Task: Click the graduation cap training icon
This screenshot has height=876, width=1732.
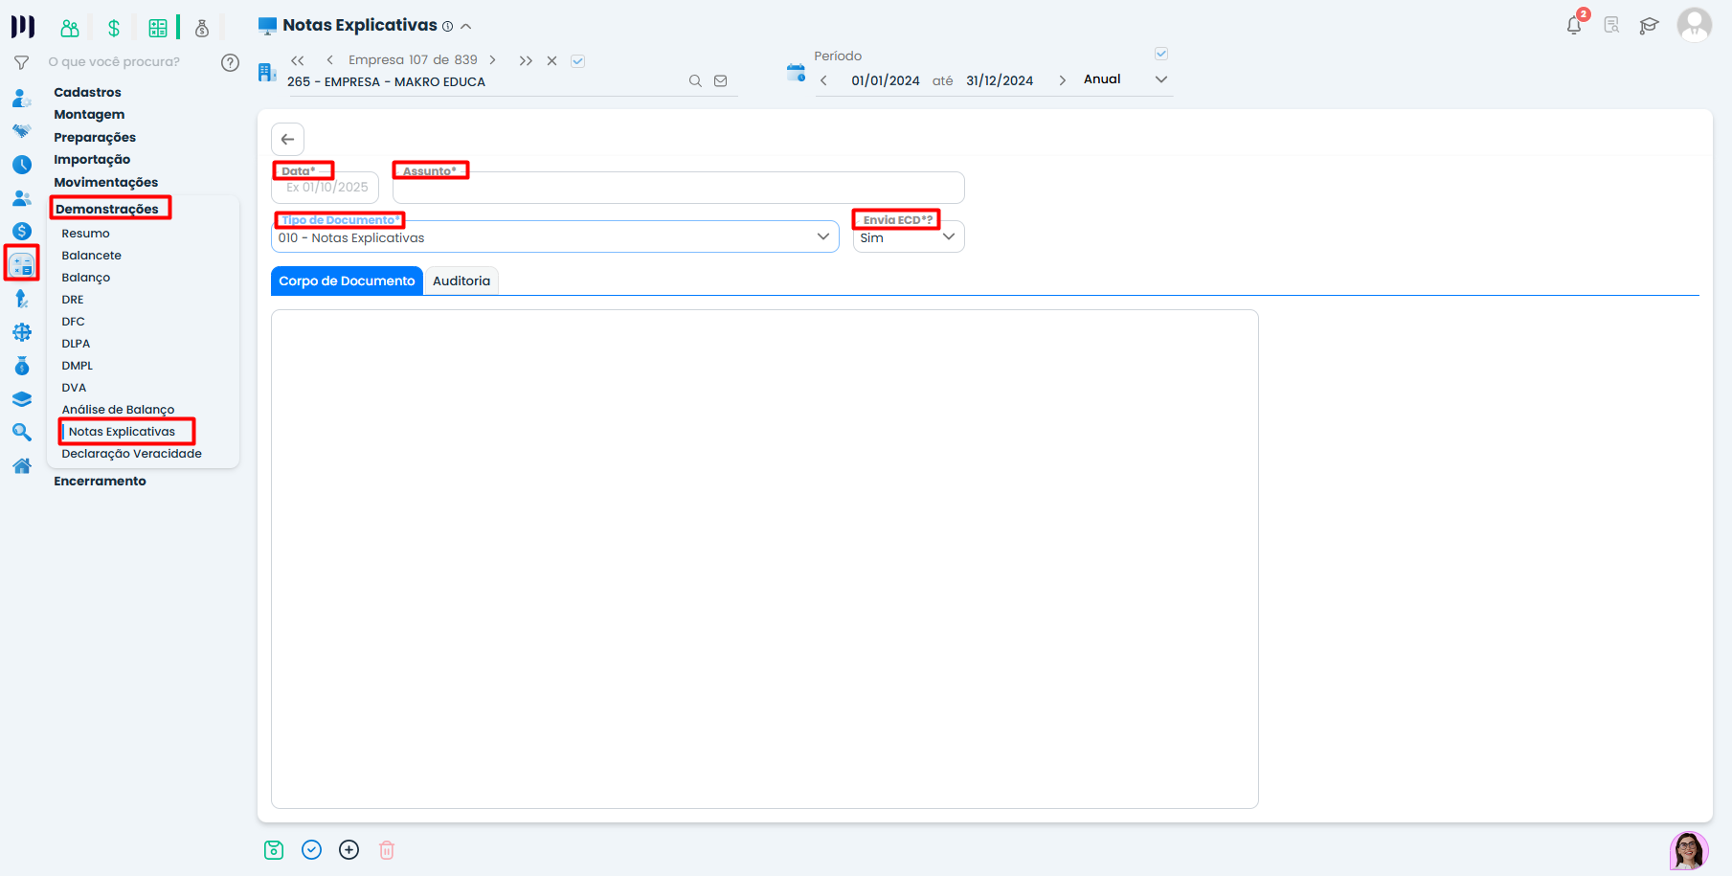Action: (1649, 26)
